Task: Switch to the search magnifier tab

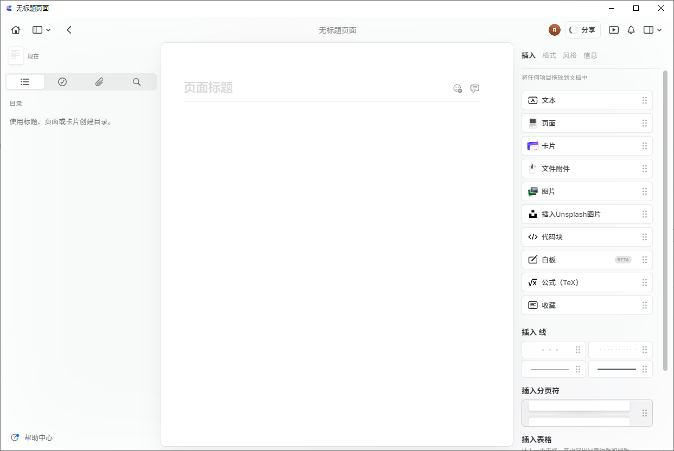Action: (137, 82)
